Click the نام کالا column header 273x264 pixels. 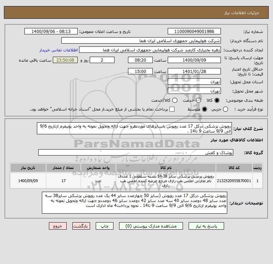click(166, 168)
